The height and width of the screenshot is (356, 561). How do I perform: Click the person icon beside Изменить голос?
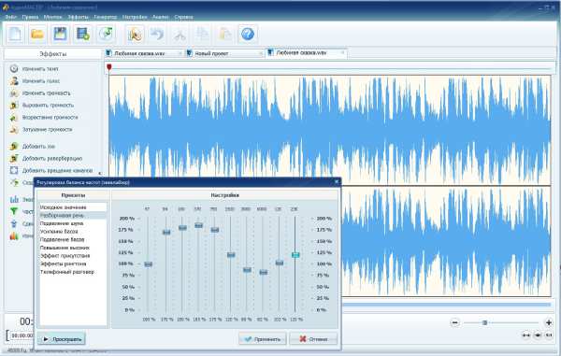tap(14, 80)
